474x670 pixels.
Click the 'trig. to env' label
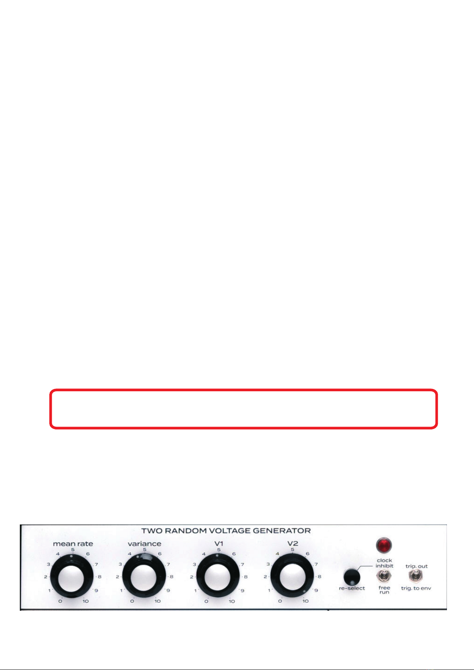tap(416, 588)
